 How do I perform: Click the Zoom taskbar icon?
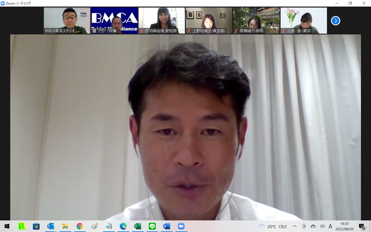(181, 226)
